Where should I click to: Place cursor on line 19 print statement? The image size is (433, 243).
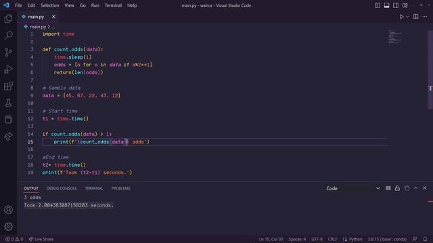87,173
